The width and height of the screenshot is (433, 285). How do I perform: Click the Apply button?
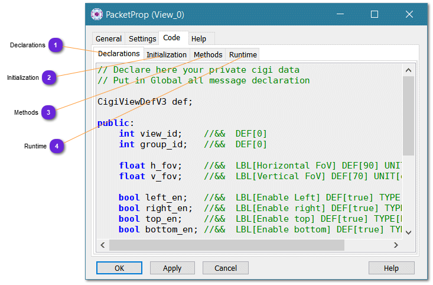point(172,268)
